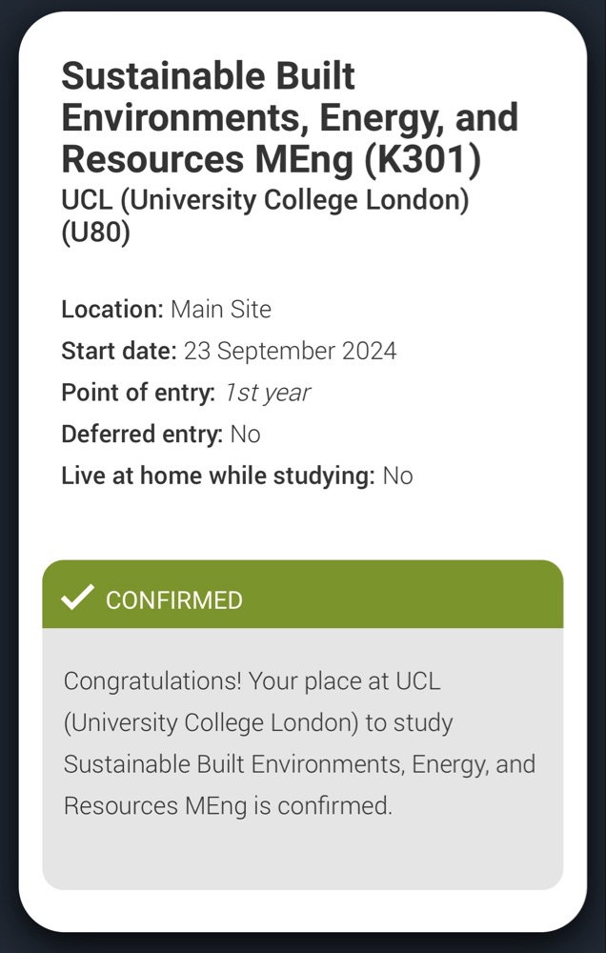Click the UCL (University College London) subtitle
Screen dimensions: 606x953
(x=265, y=200)
